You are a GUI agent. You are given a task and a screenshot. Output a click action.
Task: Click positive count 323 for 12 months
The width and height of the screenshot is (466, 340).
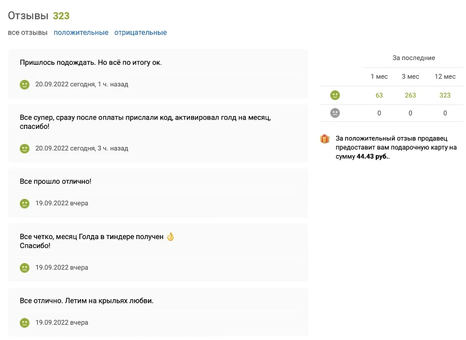[445, 95]
